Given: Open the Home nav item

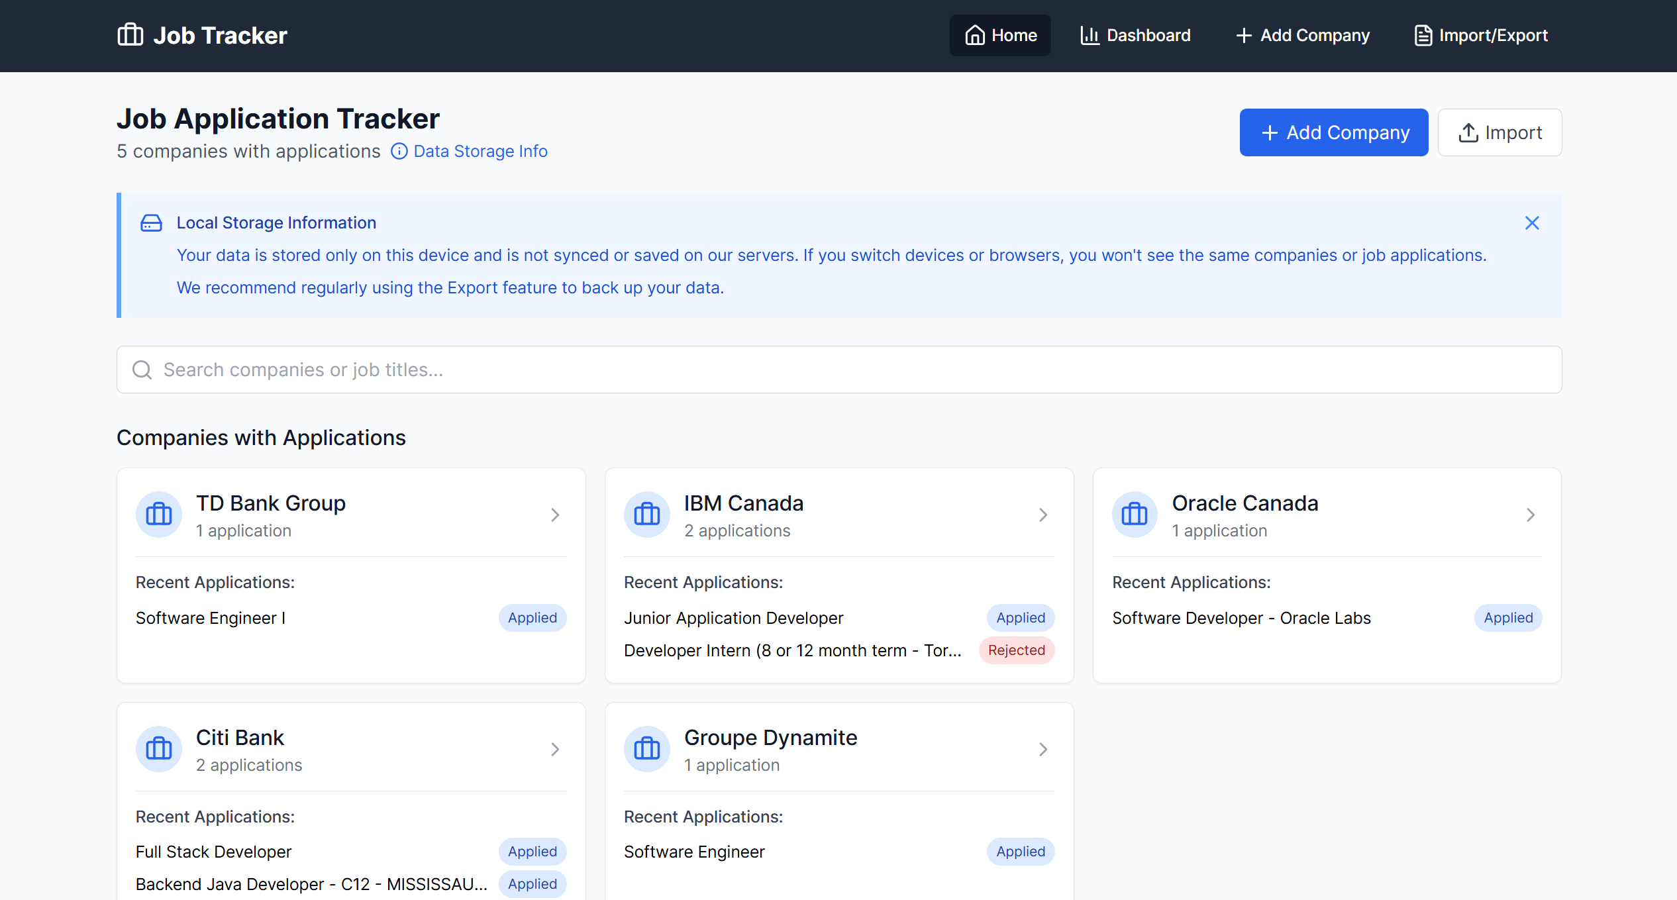Looking at the screenshot, I should tap(1000, 35).
